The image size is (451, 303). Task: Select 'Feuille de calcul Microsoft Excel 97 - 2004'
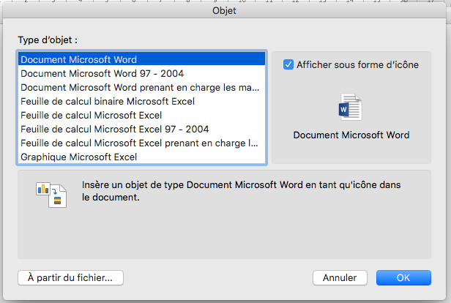141,129
